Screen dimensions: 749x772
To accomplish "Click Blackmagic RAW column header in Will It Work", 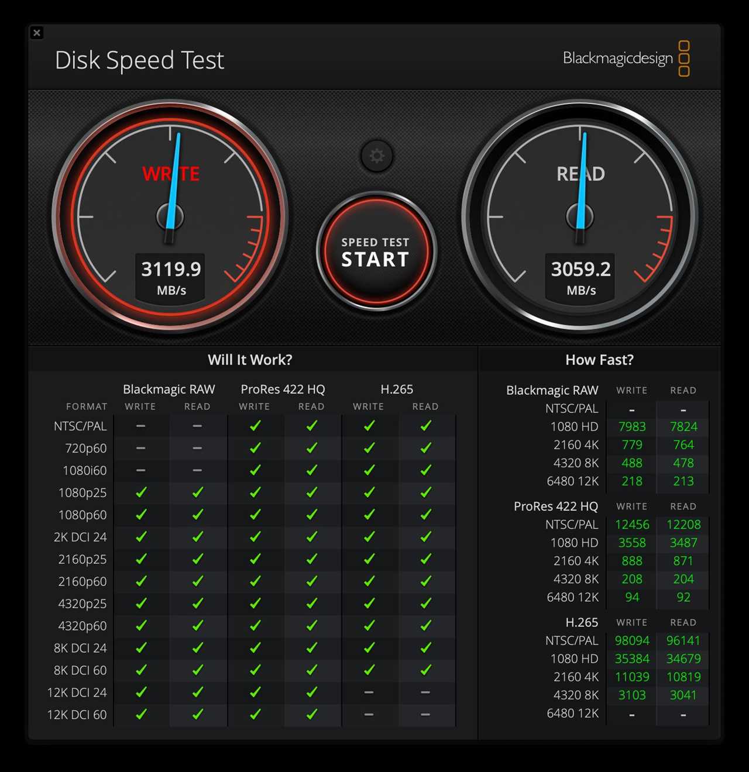I will [169, 390].
